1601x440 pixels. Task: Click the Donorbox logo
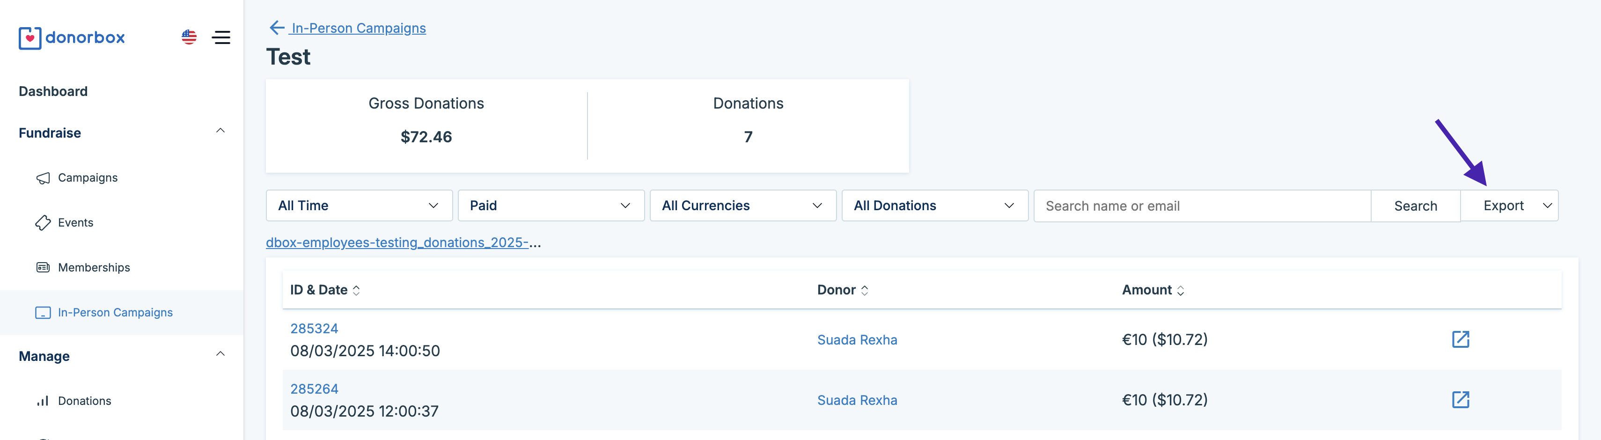click(x=72, y=38)
